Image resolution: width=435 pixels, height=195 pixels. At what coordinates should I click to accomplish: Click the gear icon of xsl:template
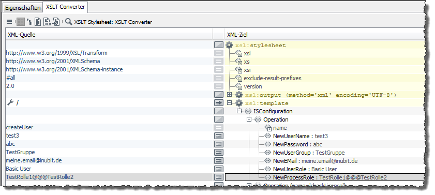click(x=239, y=103)
